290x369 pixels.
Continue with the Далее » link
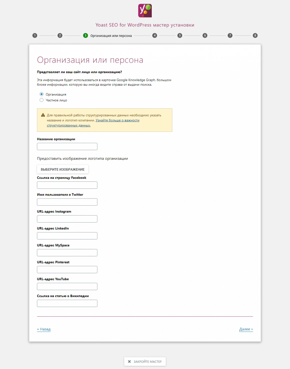pos(246,329)
